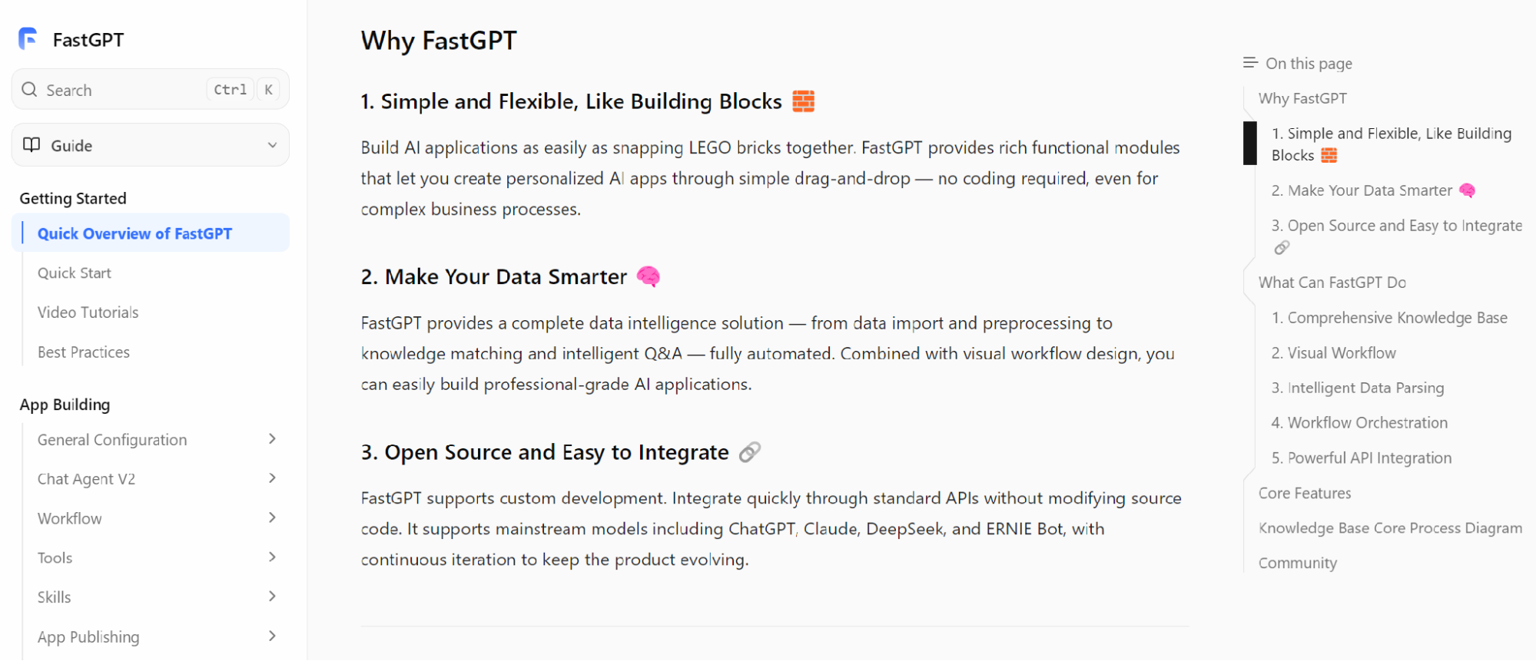1536x661 pixels.
Task: Select Video Tutorials in the sidebar
Action: point(88,312)
